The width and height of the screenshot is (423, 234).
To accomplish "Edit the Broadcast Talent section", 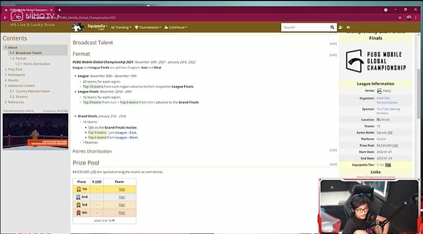I will pos(333,43).
